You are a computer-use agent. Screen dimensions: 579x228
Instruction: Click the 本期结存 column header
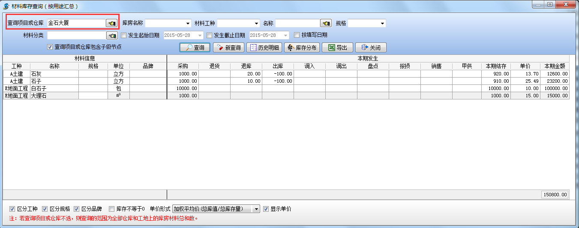(x=496, y=66)
